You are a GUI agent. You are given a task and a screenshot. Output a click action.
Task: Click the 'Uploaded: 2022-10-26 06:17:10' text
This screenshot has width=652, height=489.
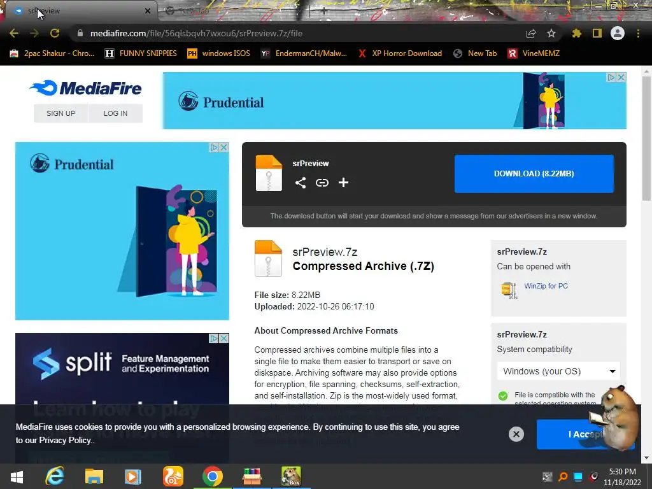pyautogui.click(x=314, y=306)
